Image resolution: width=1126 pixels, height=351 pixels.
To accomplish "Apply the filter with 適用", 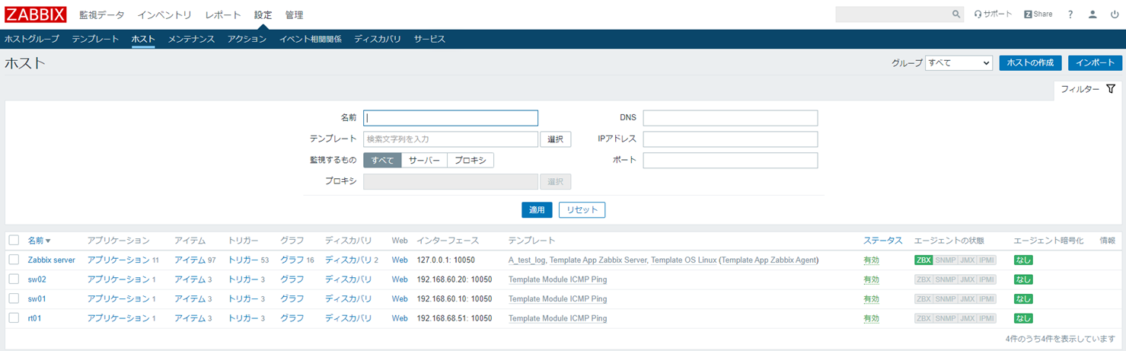I will coord(537,210).
